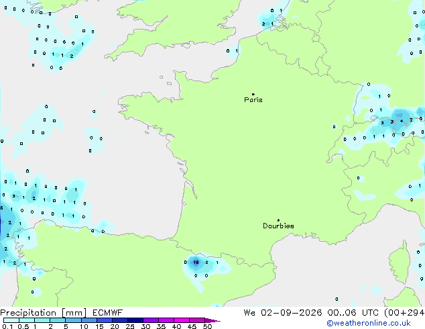
Task: Click the Paris city label
Action: (x=253, y=100)
